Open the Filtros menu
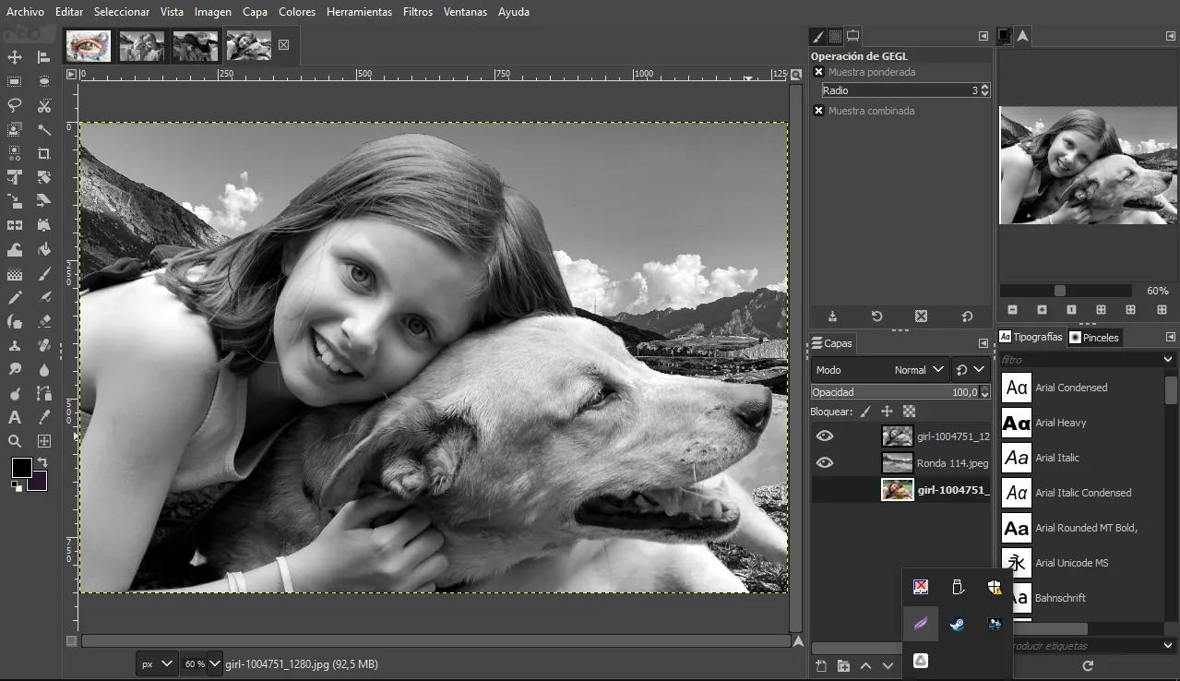Viewport: 1180px width, 681px height. point(417,12)
